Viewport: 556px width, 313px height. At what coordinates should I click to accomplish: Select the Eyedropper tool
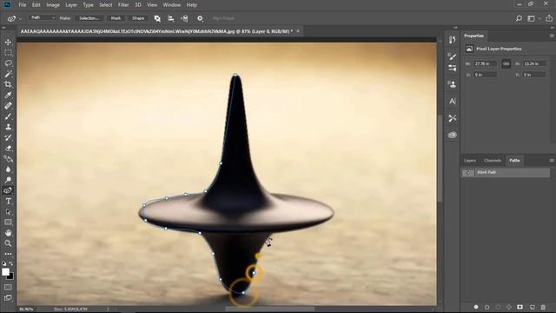(8, 95)
